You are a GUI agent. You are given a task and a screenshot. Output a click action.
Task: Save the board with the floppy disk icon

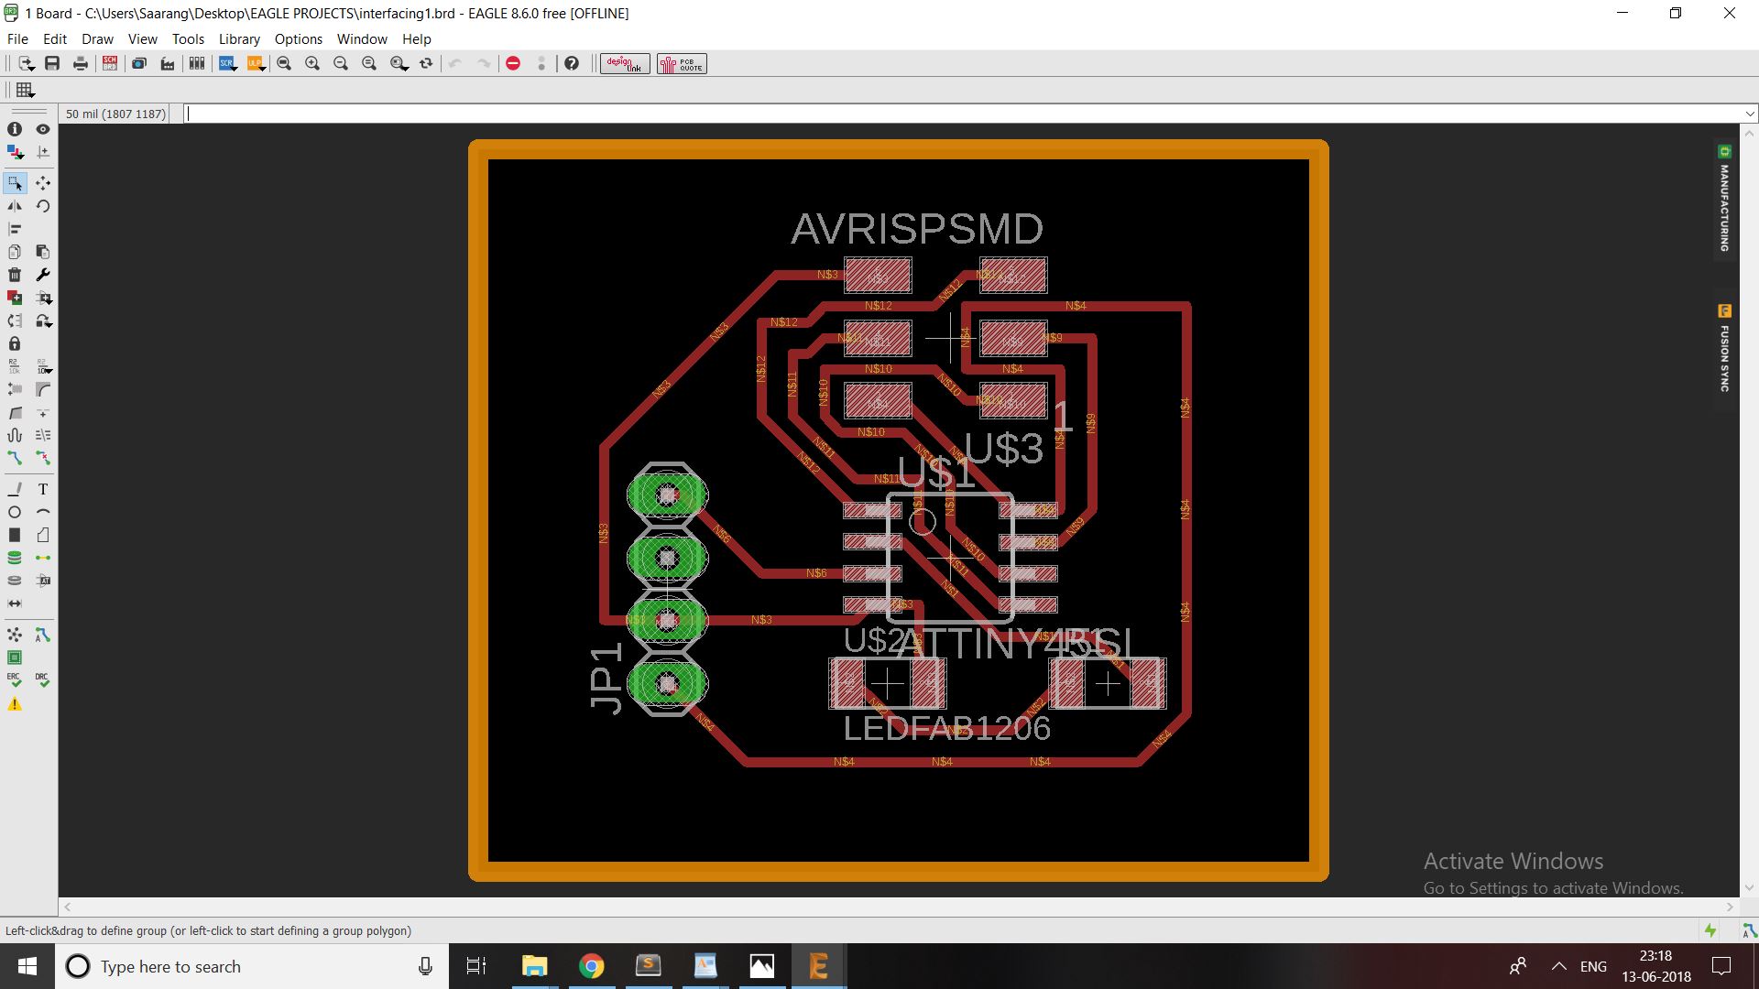pyautogui.click(x=52, y=63)
